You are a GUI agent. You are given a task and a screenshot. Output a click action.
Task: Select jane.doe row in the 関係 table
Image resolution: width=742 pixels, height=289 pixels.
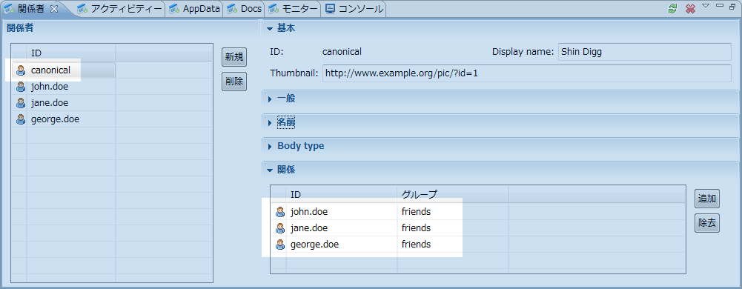click(x=477, y=228)
